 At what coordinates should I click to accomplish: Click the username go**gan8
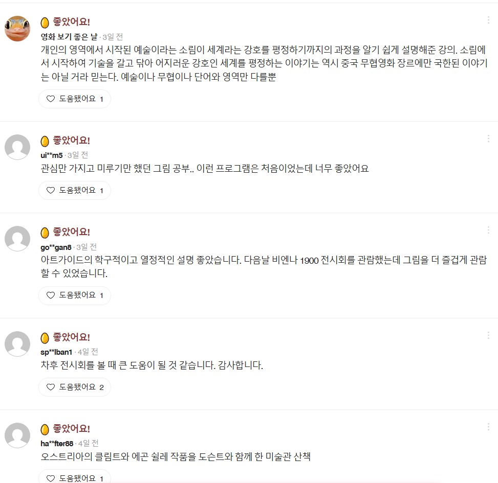[x=56, y=247]
